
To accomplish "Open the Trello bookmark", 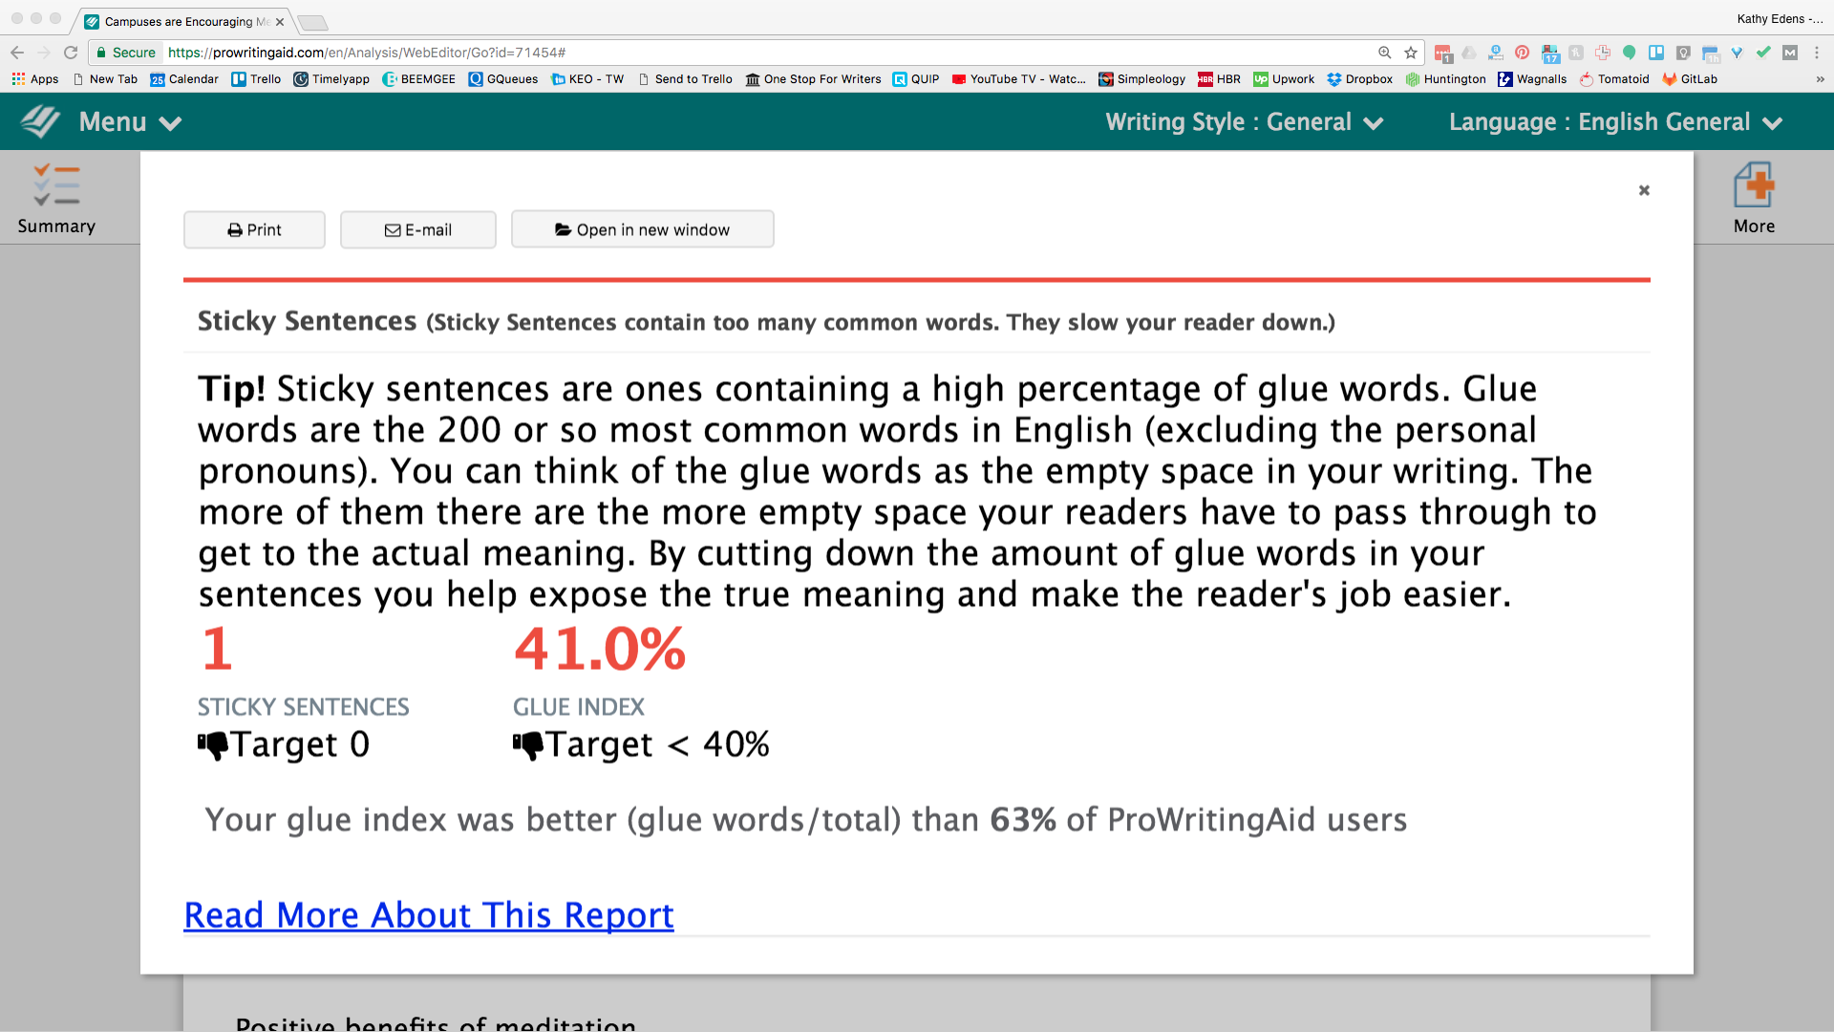I will 256,79.
